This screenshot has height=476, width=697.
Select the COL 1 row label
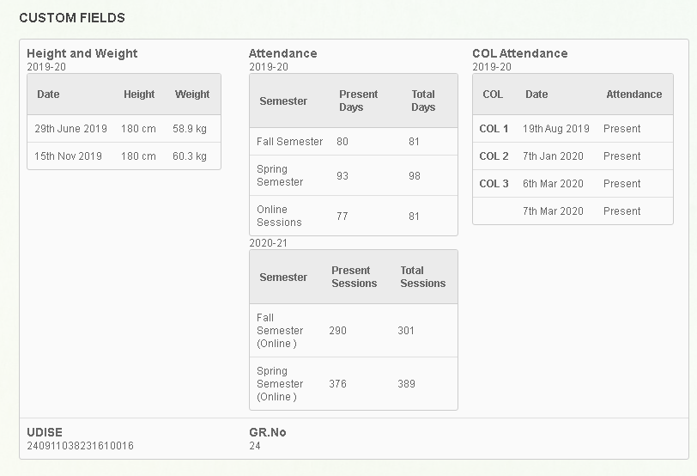tap(494, 129)
